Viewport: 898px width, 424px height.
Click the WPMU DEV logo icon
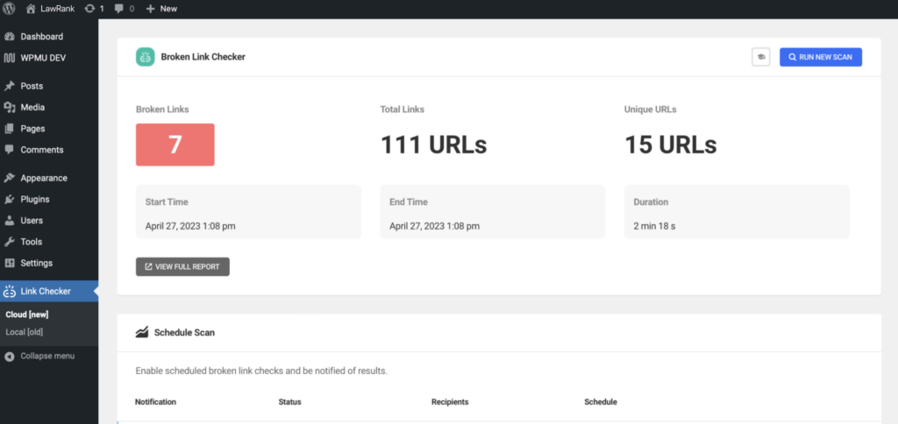9,58
